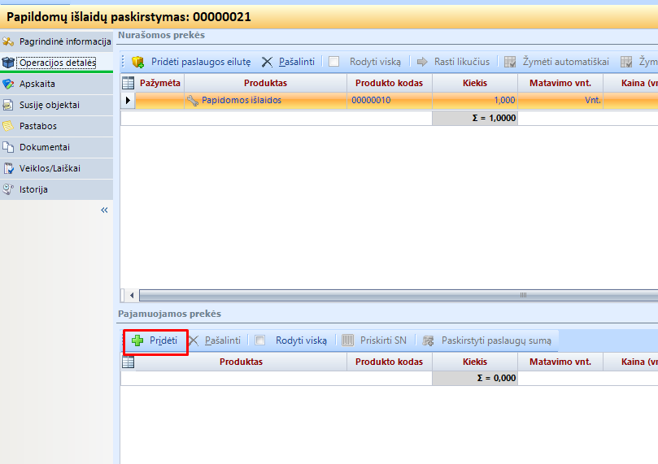Viewport: 658px width, 464px height.
Task: Toggle Rodyti viską checkbox in the Nurašomos prekės toolbar
Action: coord(333,62)
